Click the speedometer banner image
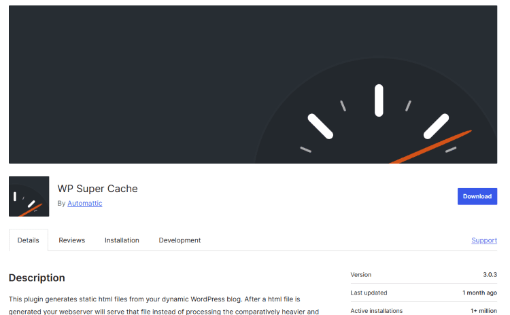The width and height of the screenshot is (510, 315). click(x=253, y=84)
